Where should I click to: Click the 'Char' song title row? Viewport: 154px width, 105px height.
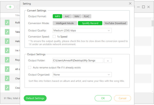coord(17,78)
